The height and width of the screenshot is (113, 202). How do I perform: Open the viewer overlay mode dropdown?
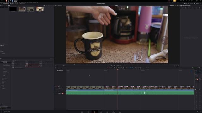pos(56,66)
